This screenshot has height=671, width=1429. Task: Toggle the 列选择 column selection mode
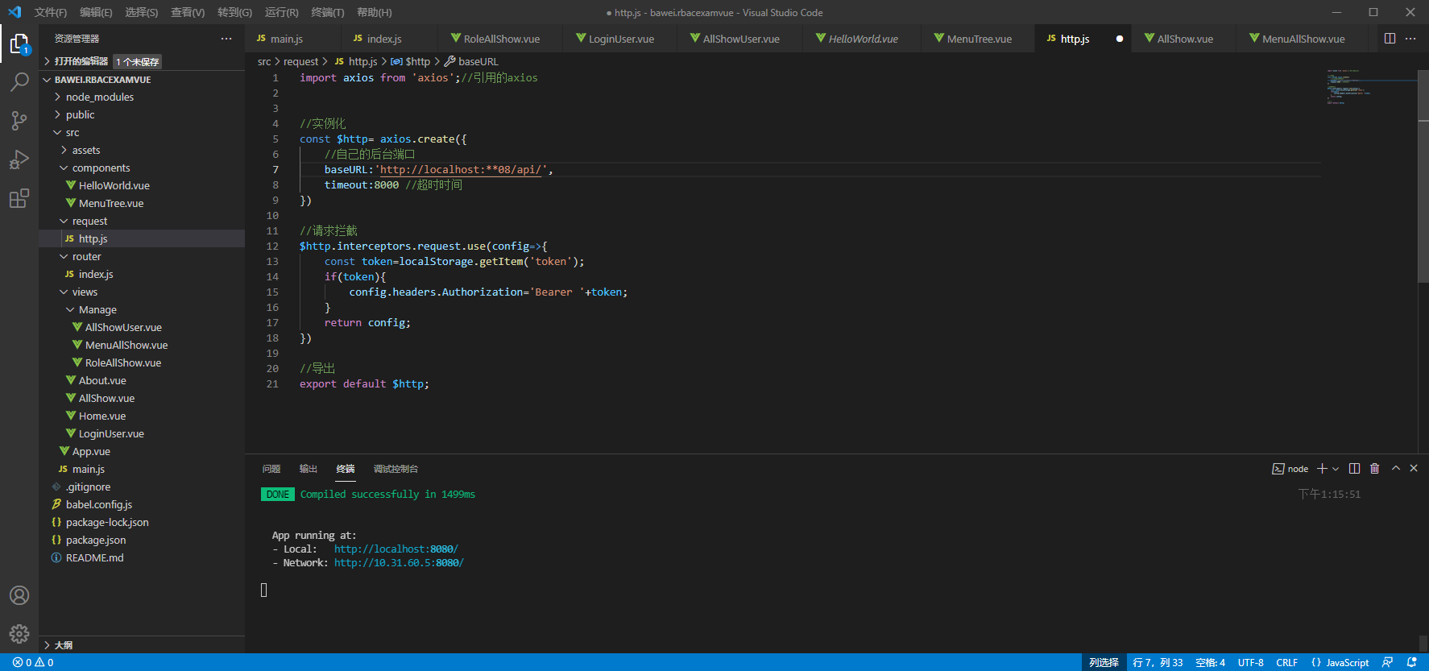point(1104,662)
